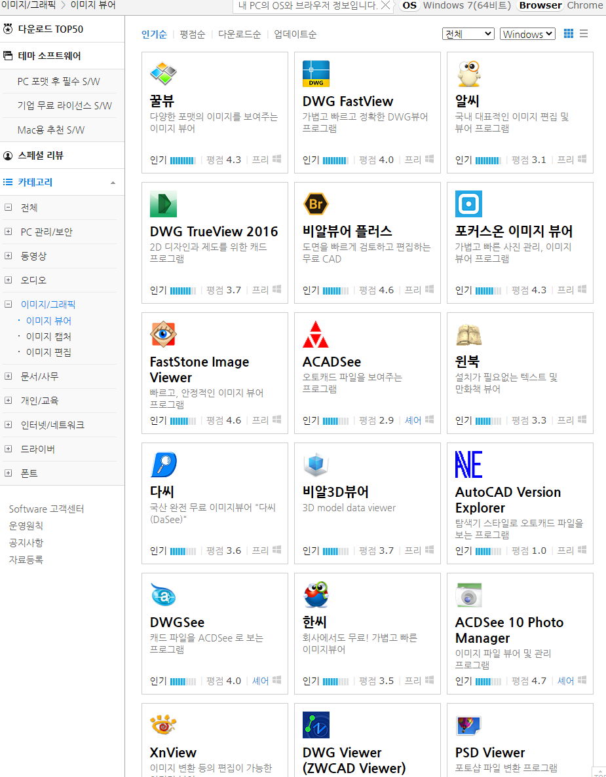Click the 스페셜 리뷰 person icon

[x=8, y=156]
